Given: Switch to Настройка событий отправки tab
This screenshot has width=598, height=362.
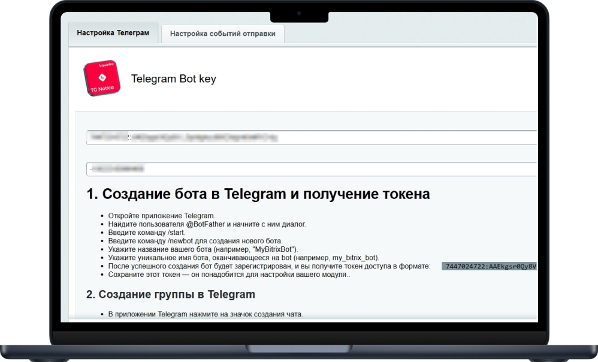Looking at the screenshot, I should (x=223, y=34).
